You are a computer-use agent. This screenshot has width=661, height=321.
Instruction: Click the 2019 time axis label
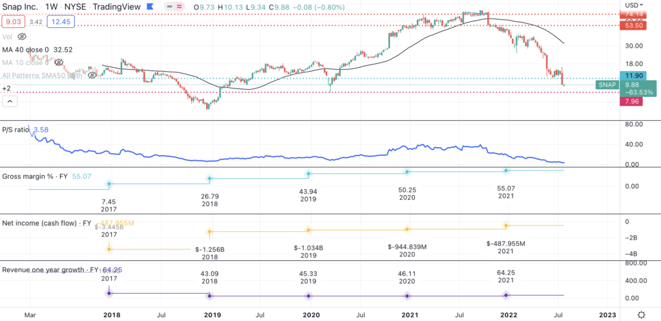tap(211, 315)
